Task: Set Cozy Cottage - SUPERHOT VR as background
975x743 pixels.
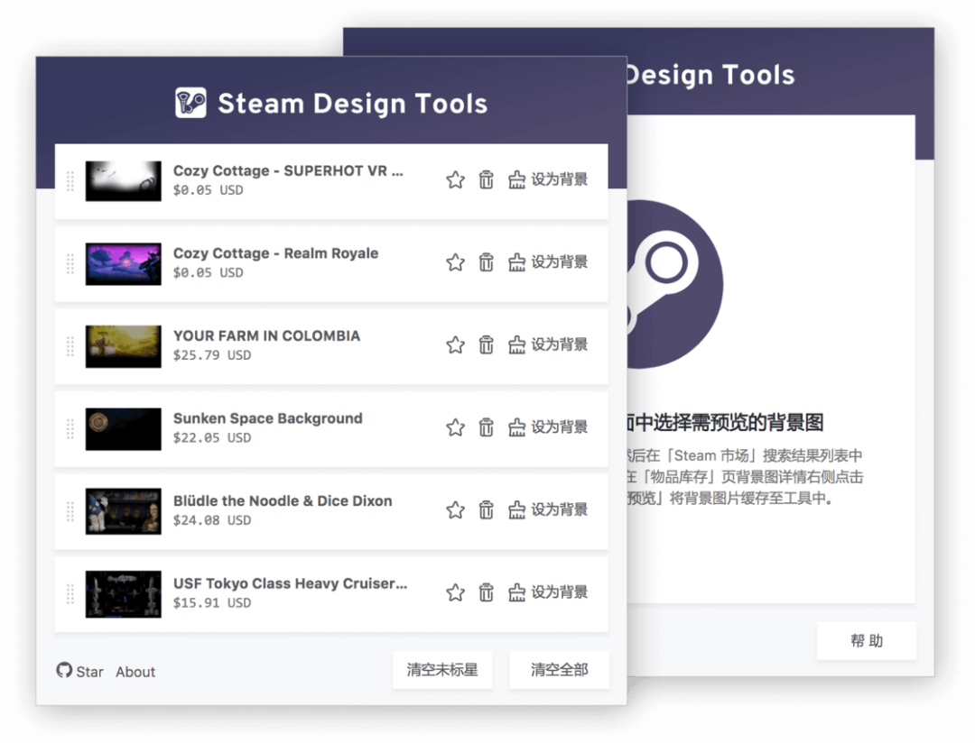Action: pos(548,179)
